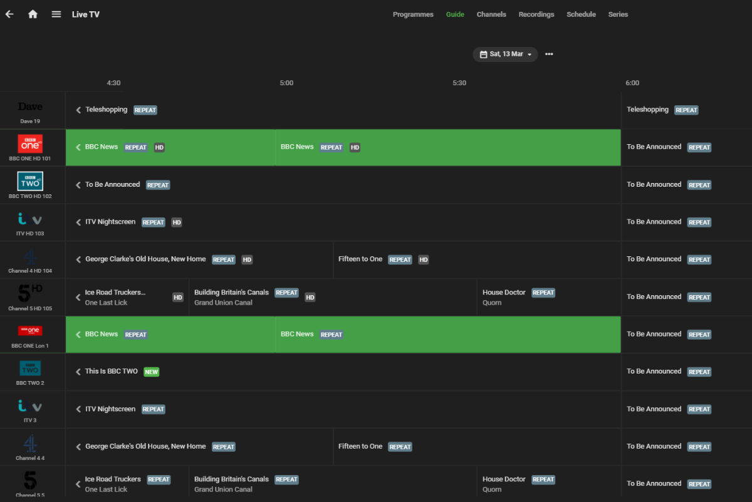This screenshot has height=502, width=752.
Task: Go back using the back arrow
Action: point(9,14)
